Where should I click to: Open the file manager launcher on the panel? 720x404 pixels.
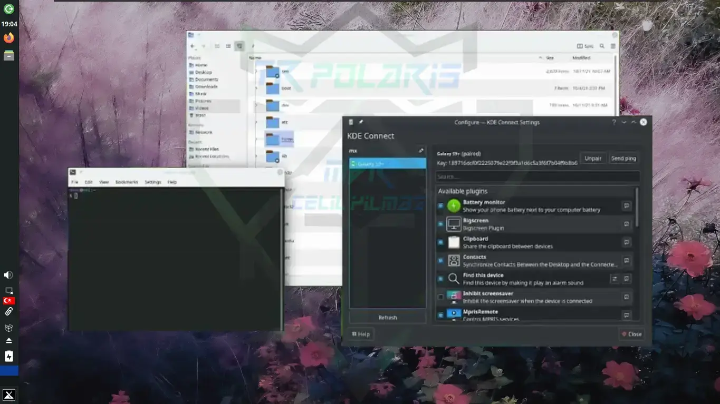(x=9, y=55)
